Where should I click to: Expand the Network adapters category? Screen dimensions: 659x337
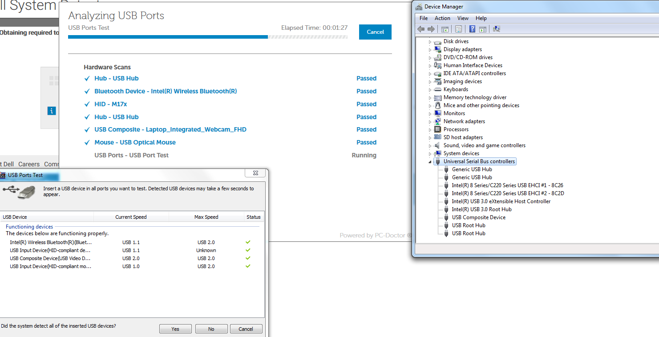pos(430,122)
